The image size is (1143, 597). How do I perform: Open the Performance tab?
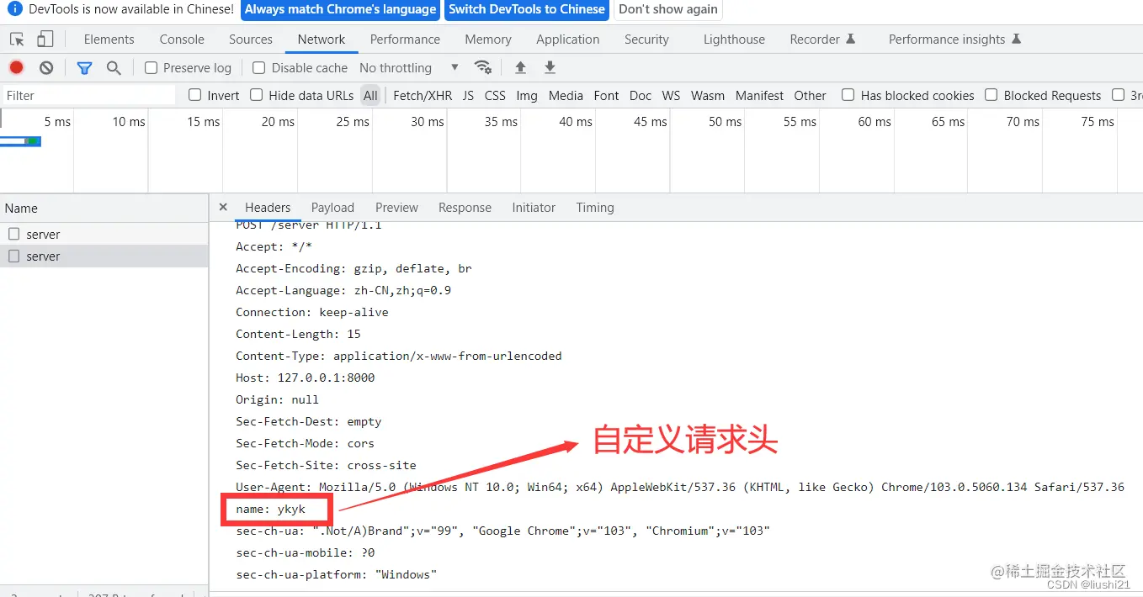click(405, 40)
